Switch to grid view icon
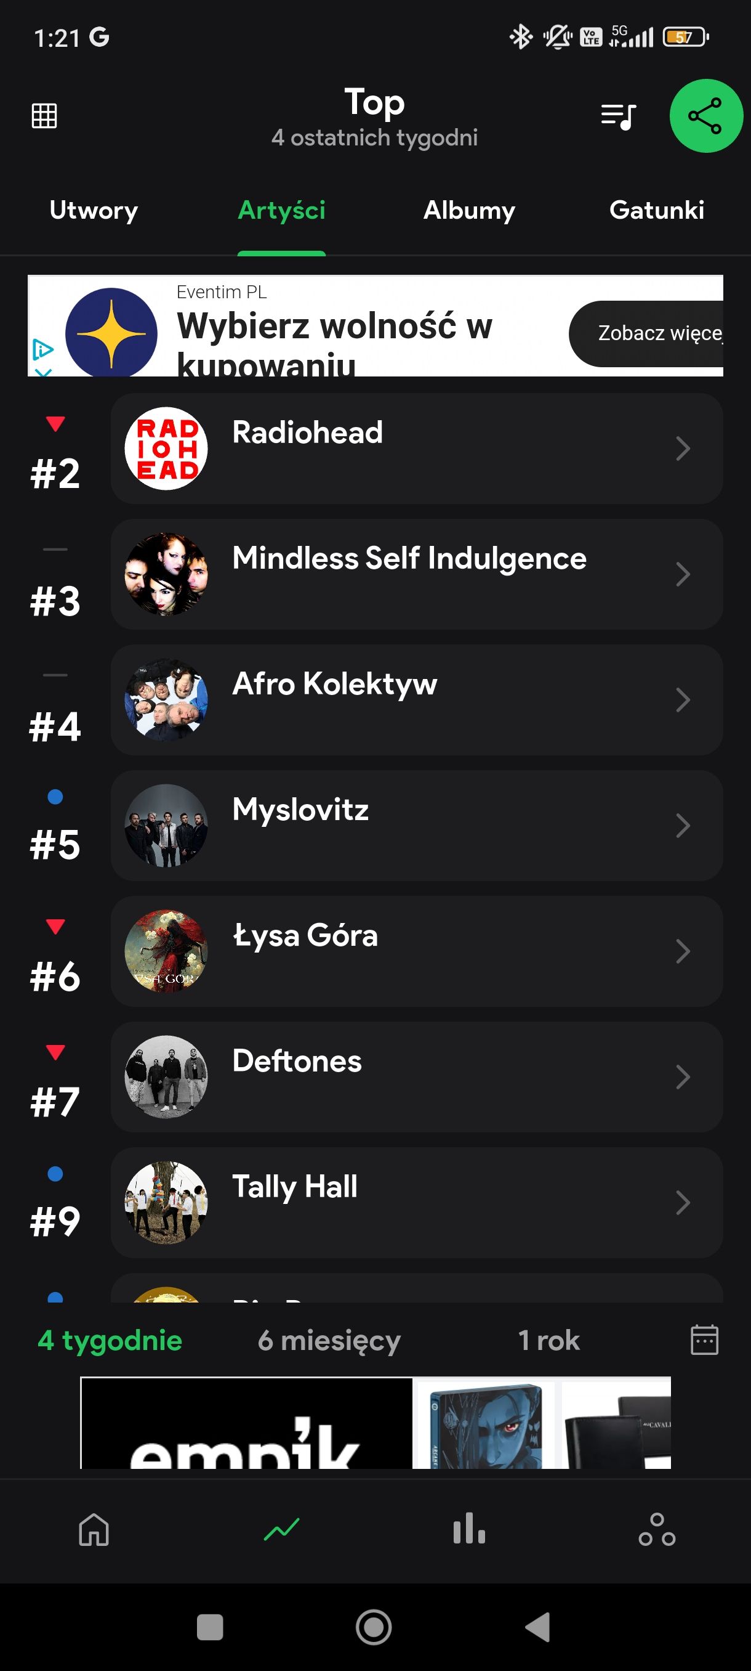Viewport: 751px width, 1671px height. point(44,116)
